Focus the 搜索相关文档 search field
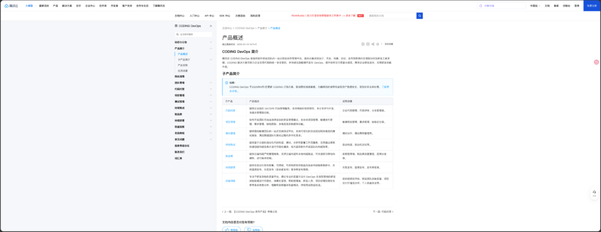 click(x=391, y=16)
